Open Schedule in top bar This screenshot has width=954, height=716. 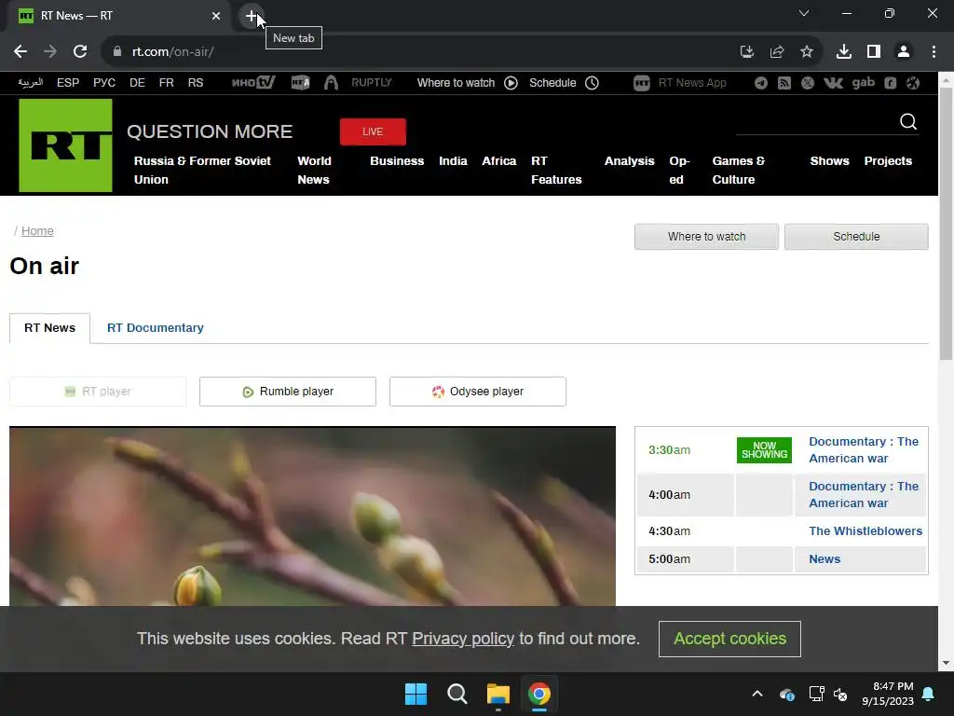(x=564, y=83)
